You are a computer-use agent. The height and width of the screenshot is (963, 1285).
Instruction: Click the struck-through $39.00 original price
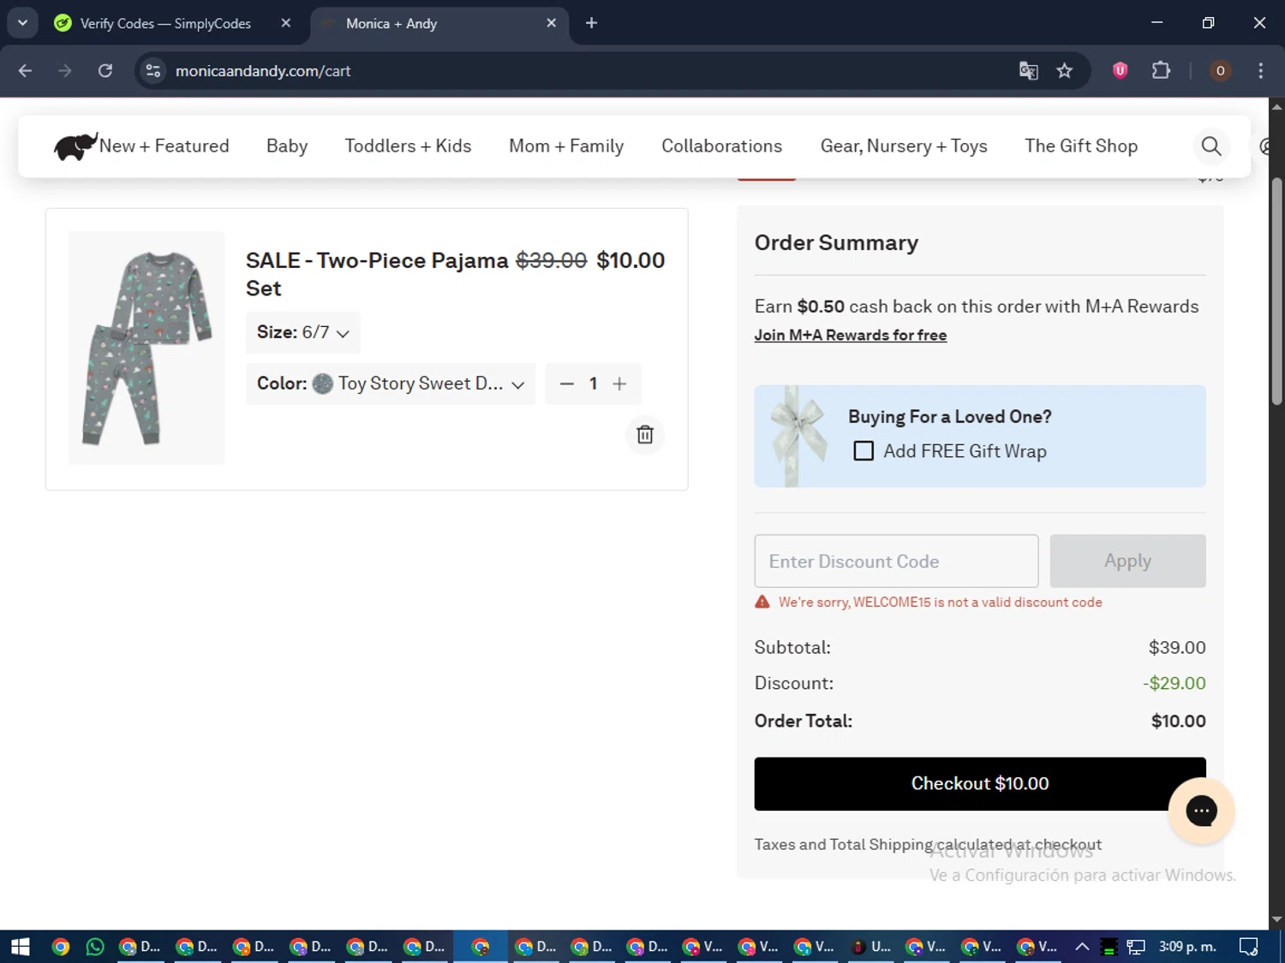pyautogui.click(x=551, y=260)
